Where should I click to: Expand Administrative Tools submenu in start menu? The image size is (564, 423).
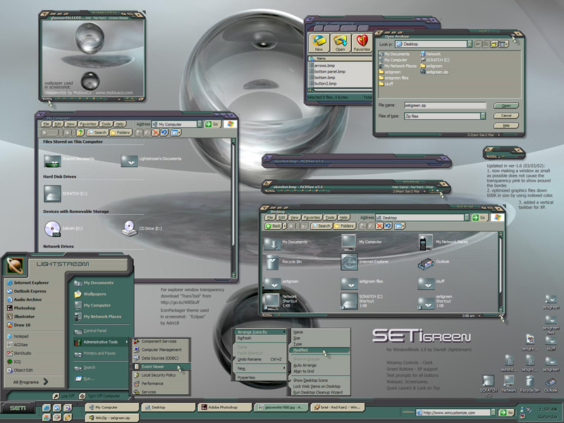point(101,342)
